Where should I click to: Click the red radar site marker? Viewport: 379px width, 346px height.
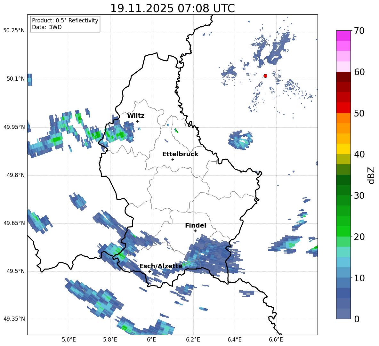point(265,76)
